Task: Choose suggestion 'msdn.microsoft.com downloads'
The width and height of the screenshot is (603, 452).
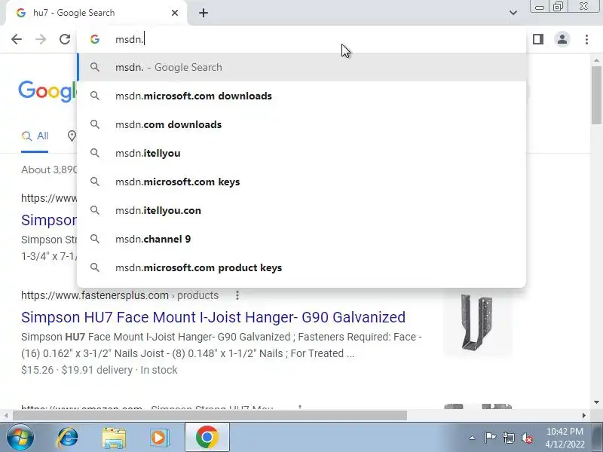Action: [x=302, y=96]
